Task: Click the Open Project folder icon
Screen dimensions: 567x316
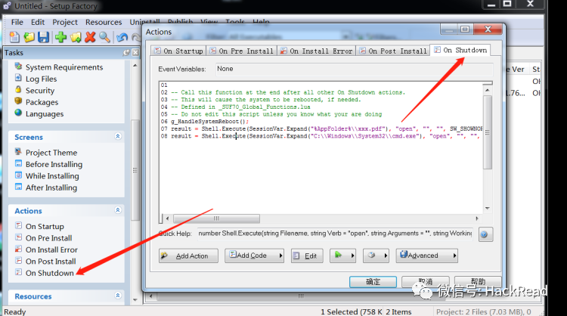Action: point(29,37)
